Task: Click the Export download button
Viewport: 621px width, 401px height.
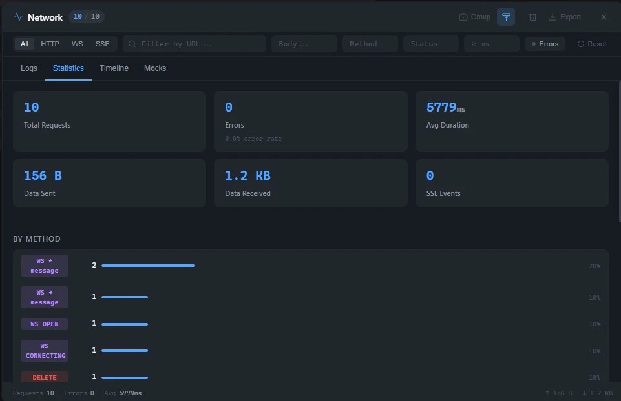Action: tap(565, 17)
